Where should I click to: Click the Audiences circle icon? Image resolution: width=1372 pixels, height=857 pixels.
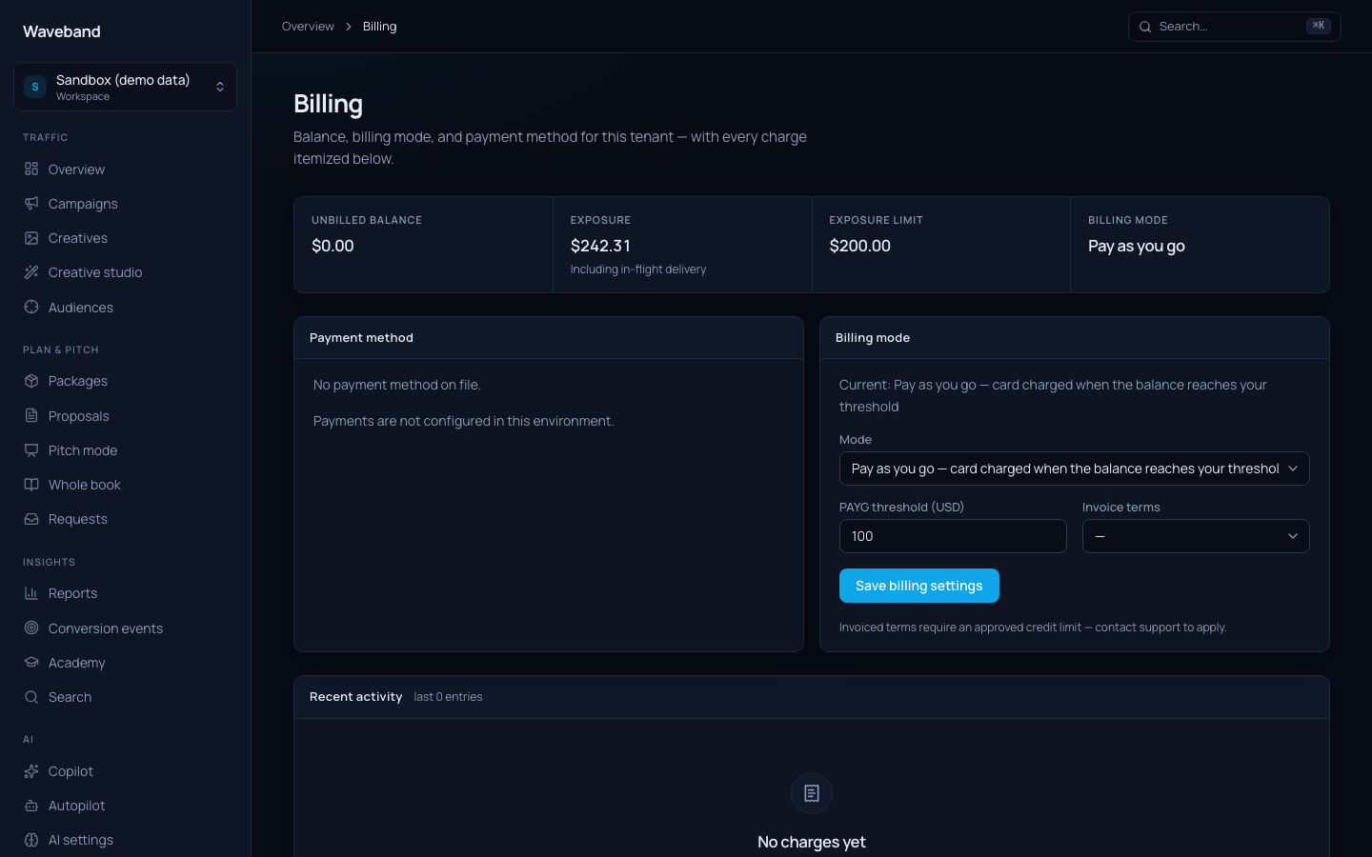[x=31, y=307]
